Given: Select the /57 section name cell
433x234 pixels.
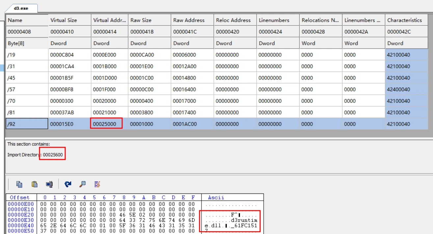Looking at the screenshot, I should 27,89.
